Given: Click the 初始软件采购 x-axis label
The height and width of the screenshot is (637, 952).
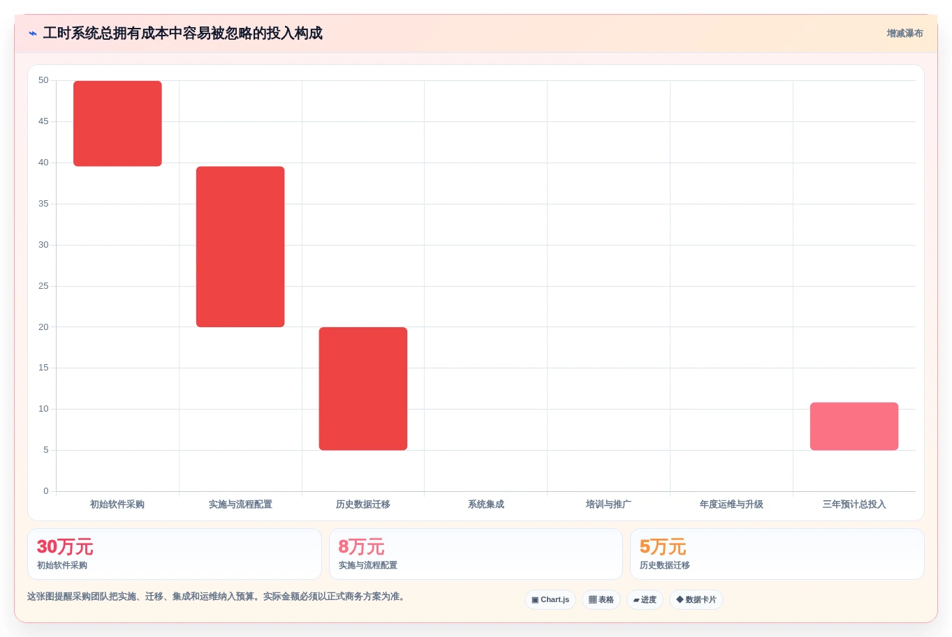Looking at the screenshot, I should coord(117,504).
